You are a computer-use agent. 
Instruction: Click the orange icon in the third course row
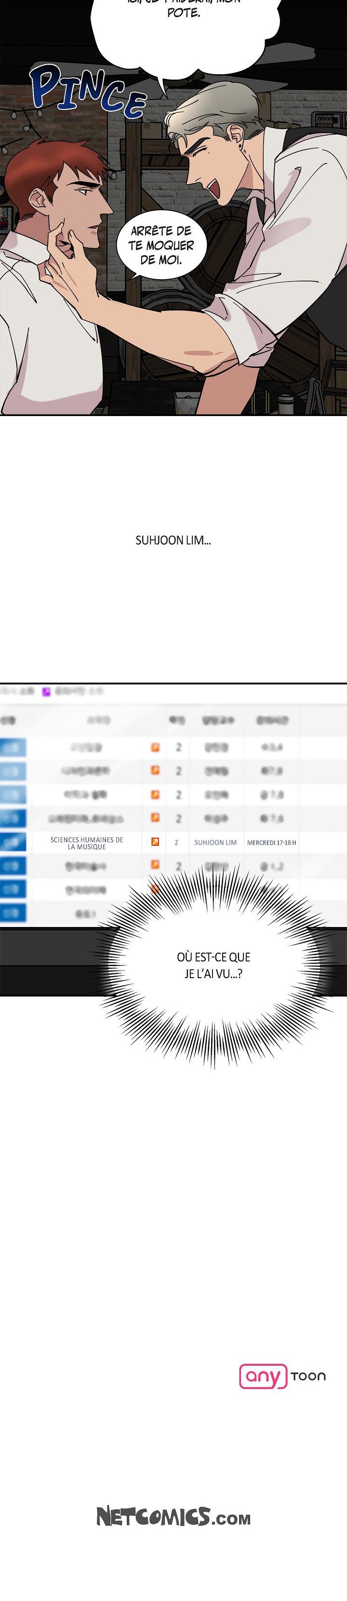155,794
